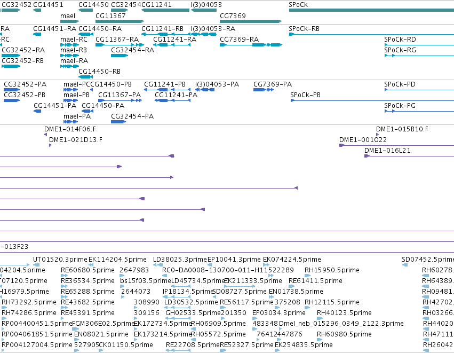Click the CG32452-PB protein label
The image size is (454, 353).
tap(25, 95)
